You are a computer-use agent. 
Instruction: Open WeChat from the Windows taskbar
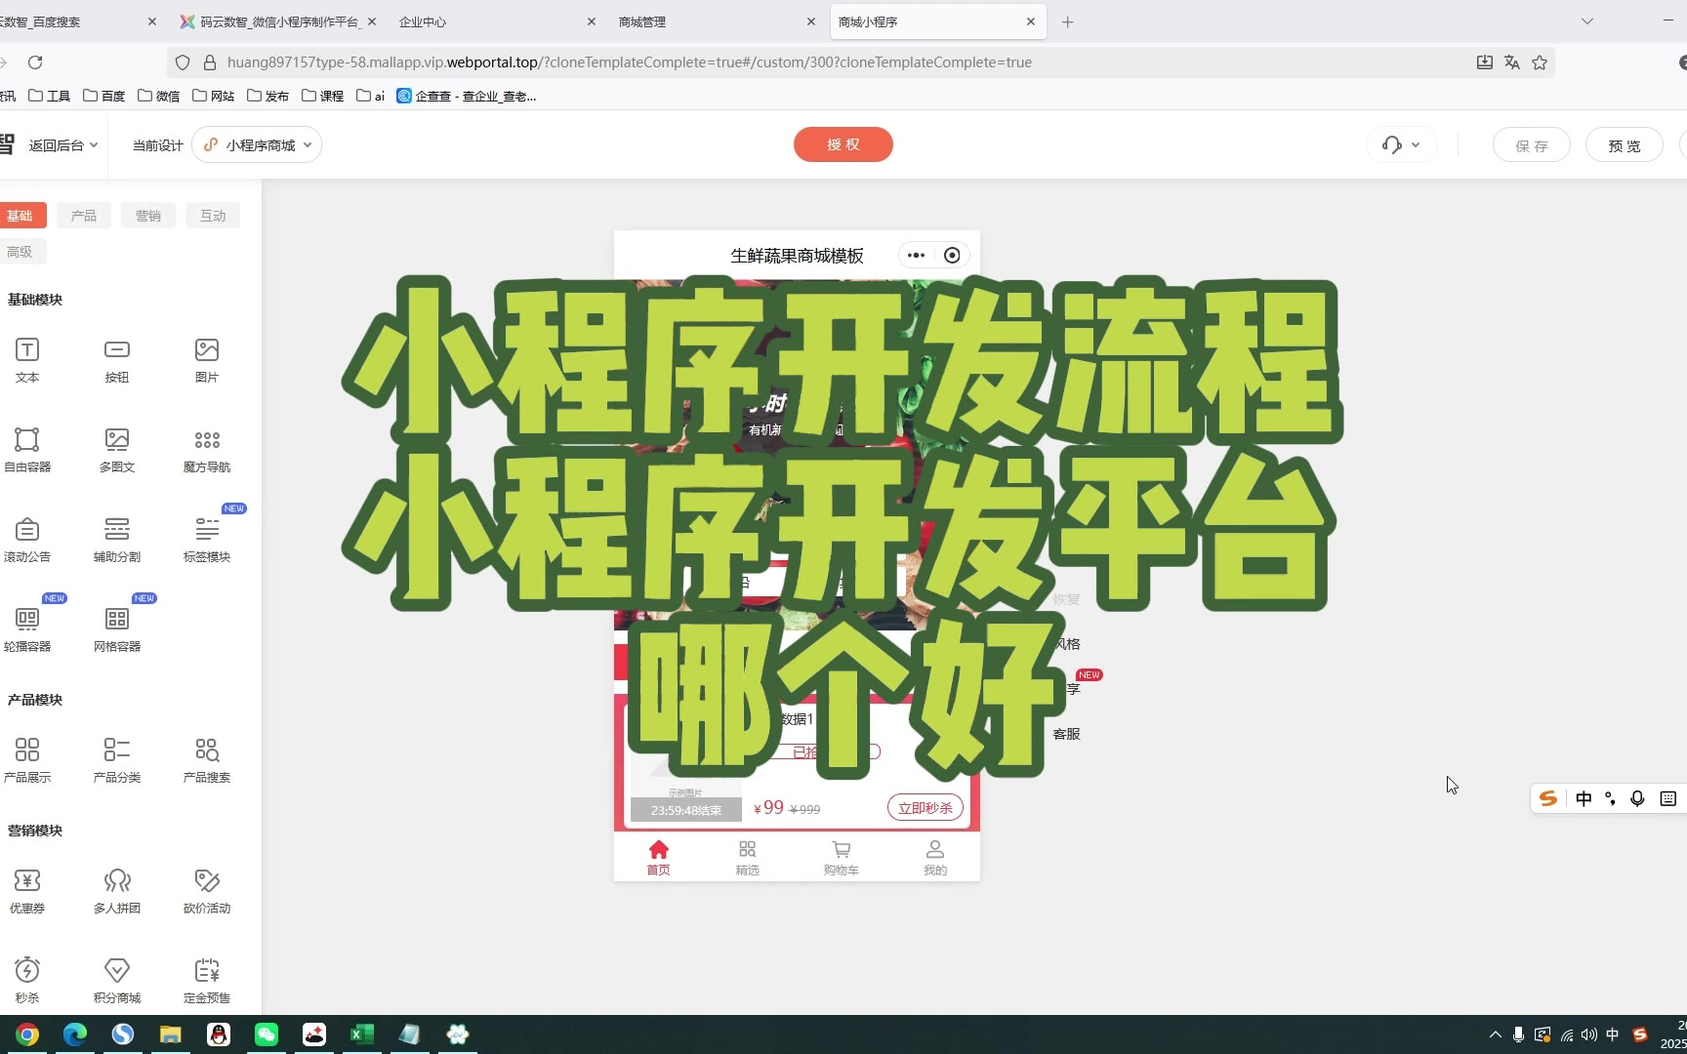click(267, 1034)
